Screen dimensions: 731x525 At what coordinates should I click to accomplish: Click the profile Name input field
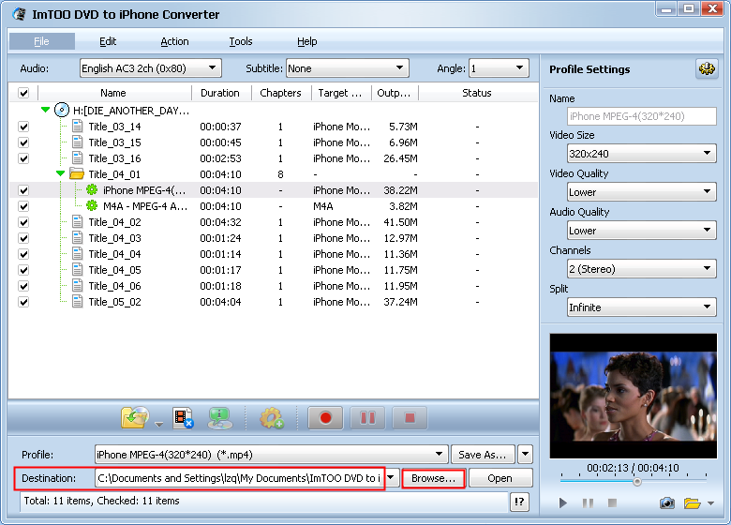(x=641, y=116)
